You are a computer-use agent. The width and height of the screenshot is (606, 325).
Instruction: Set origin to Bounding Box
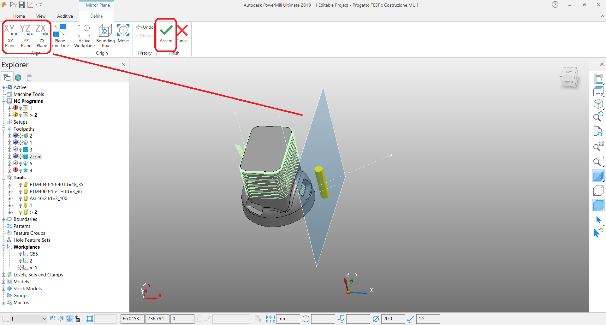tap(105, 36)
